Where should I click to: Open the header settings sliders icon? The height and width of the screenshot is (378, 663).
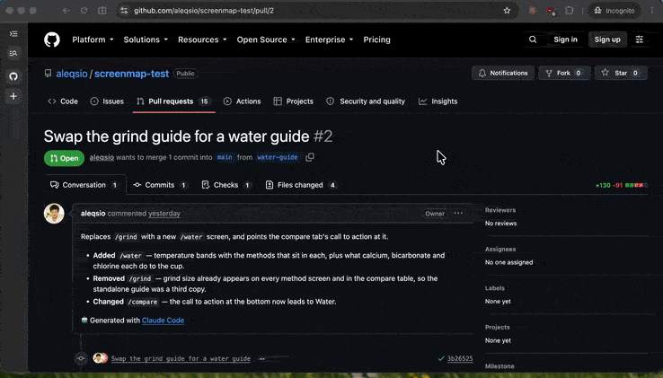(x=640, y=40)
